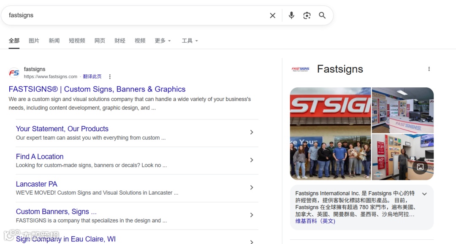Open the Find A Location sitelink
This screenshot has width=456, height=244.
(x=40, y=157)
